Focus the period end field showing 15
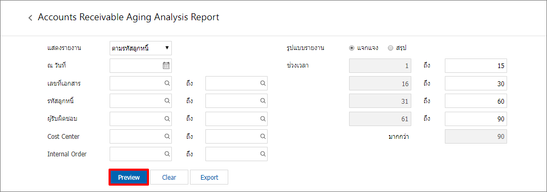The image size is (547, 192). pos(476,66)
